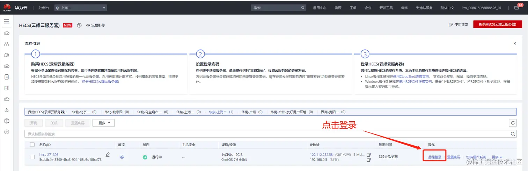Click the 关机 shutdown button
This screenshot has height=171, width=528.
tap(54, 123)
